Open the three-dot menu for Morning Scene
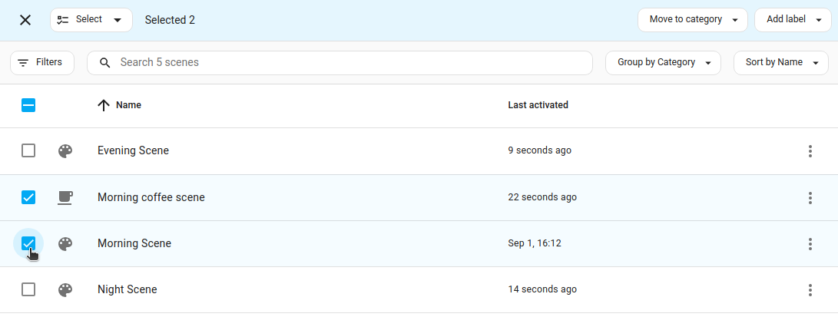Screen dimensions: 838x317 (x=810, y=243)
